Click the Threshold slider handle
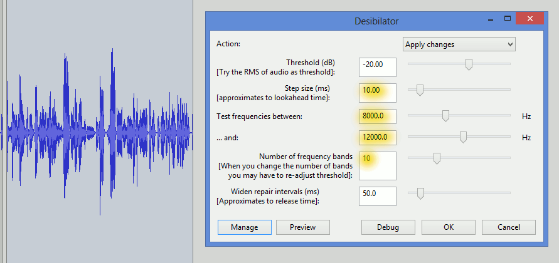 pos(469,64)
